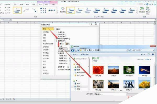Click the Excel help question mark icon
Viewport: 157px width, 104px height.
(x=147, y=4)
